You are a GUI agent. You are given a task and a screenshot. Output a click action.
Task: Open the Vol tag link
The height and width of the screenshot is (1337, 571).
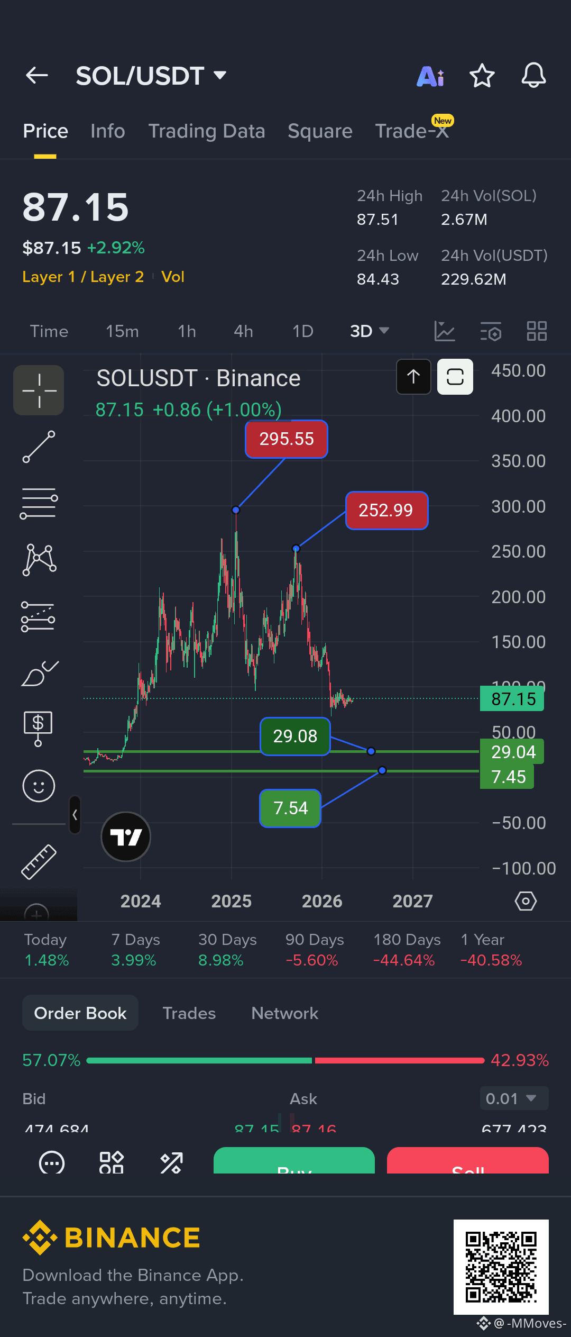(173, 277)
